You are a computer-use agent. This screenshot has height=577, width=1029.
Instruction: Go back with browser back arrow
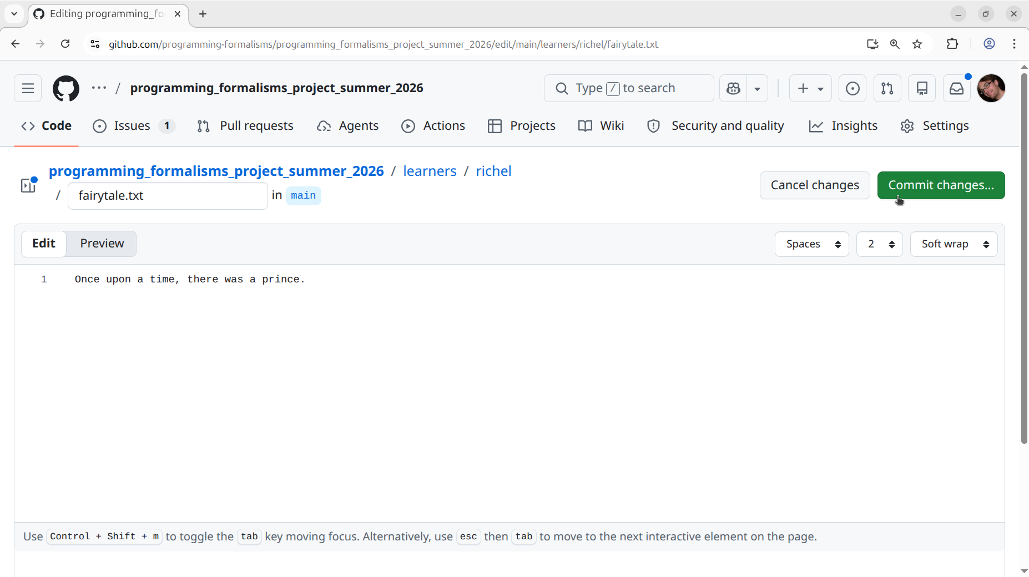tap(16, 44)
